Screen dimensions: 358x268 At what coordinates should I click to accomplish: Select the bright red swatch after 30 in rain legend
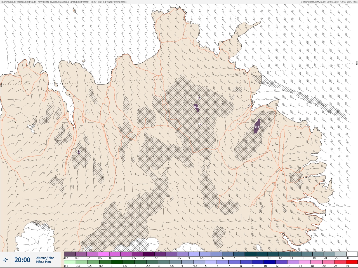(x=352, y=262)
